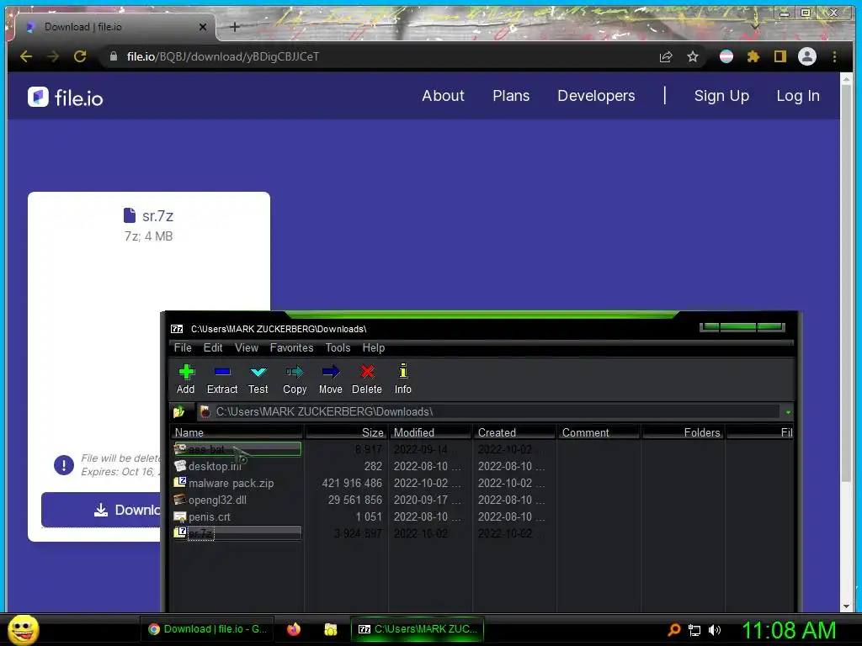Click the Info toolbar icon
Viewport: 862px width, 646px height.
tap(403, 379)
